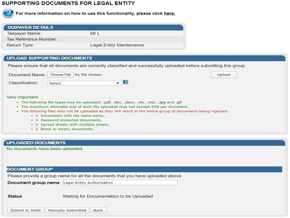This screenshot has height=218, width=290.
Task: Click red X beside Spread sheets with multiple sheets
Action: click(x=37, y=124)
